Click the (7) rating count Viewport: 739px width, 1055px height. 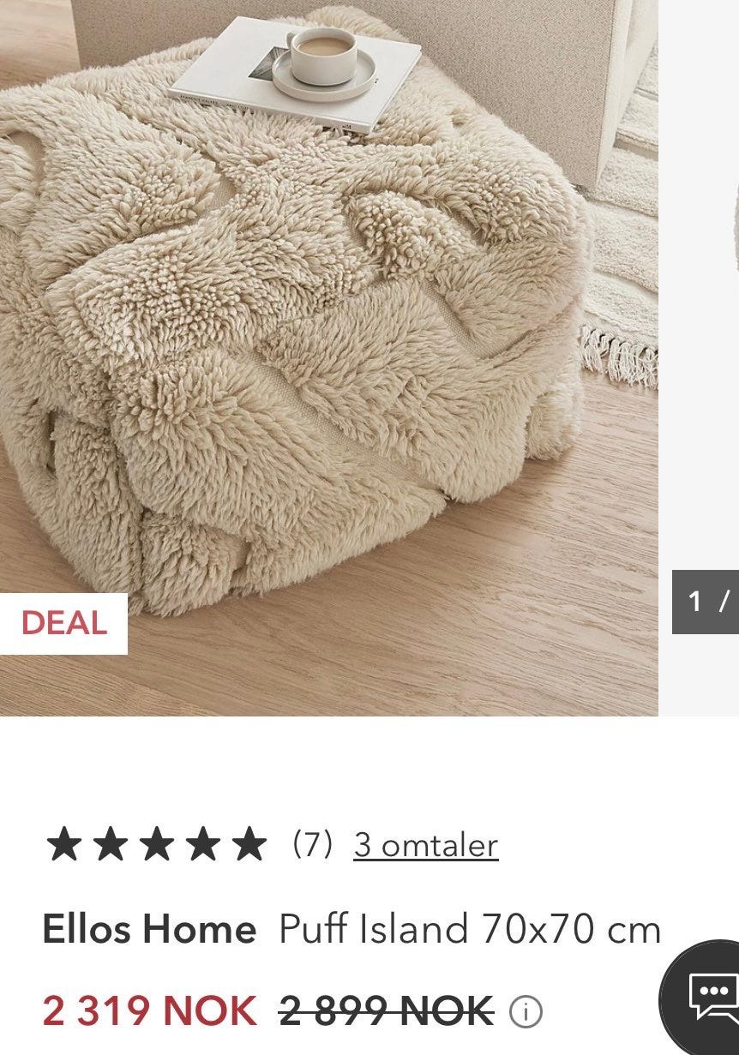coord(313,844)
